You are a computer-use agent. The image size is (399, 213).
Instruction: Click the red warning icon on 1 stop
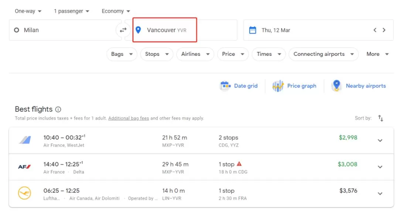point(239,164)
